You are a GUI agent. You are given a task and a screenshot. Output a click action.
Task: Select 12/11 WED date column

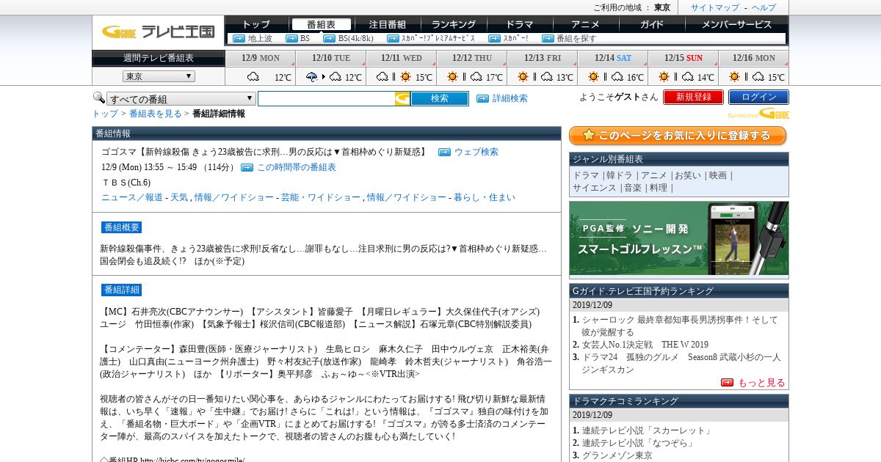pos(401,58)
